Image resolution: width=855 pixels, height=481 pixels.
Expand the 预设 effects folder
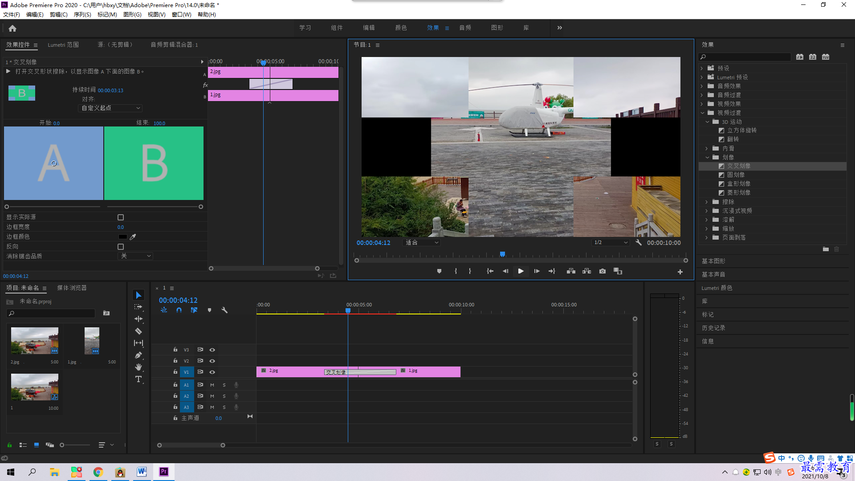(701, 68)
